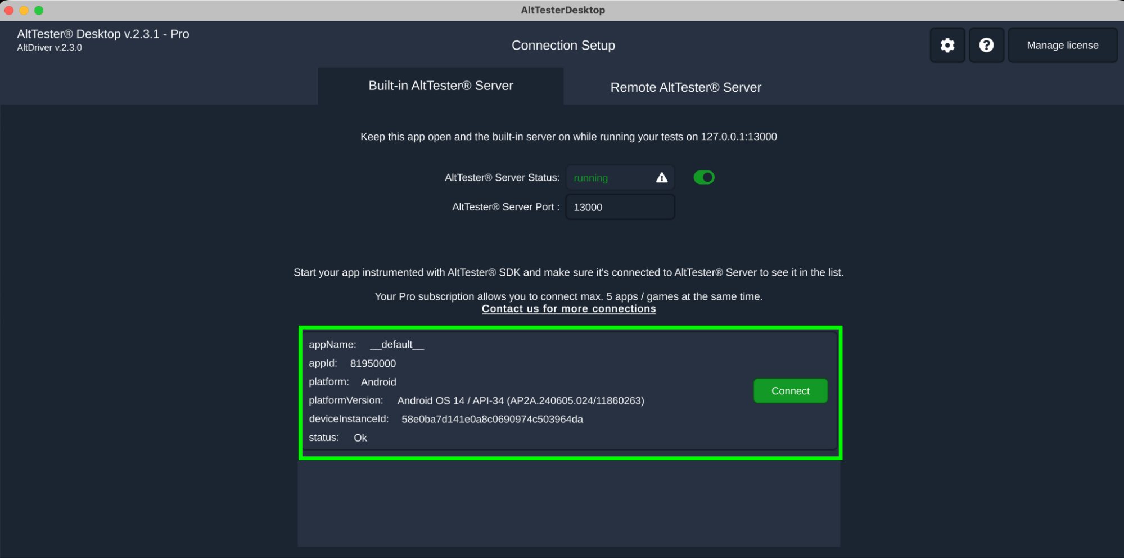Switch to Built-in AltTester® Server tab
Viewport: 1124px width, 558px height.
point(441,85)
